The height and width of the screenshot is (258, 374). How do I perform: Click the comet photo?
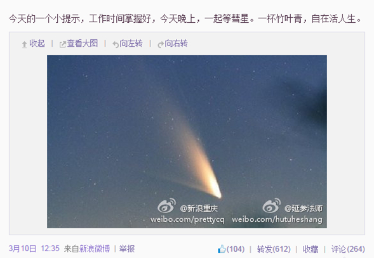[x=187, y=141]
